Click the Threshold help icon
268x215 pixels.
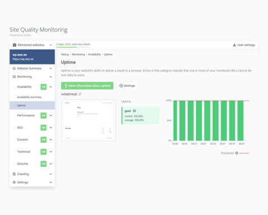tap(237, 153)
